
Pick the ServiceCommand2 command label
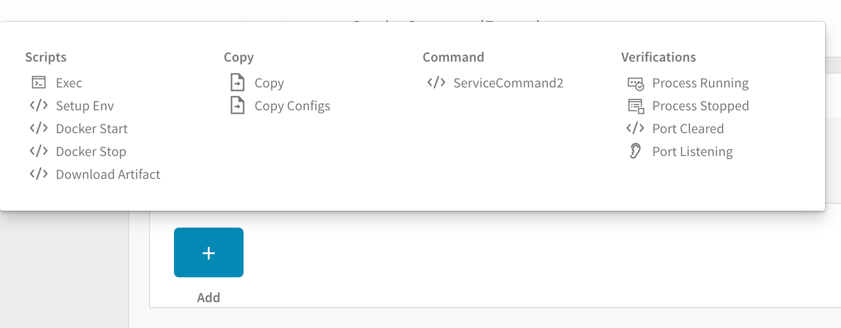(508, 83)
